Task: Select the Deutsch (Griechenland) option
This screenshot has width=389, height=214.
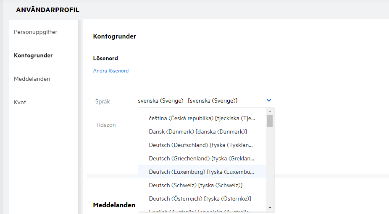Action: click(x=202, y=158)
